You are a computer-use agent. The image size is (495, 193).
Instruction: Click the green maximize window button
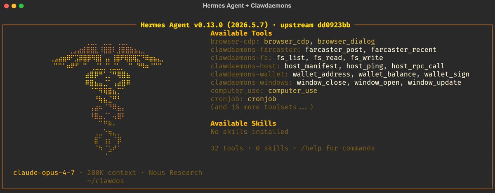(21, 6)
